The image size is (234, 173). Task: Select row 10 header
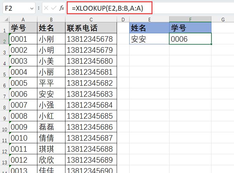tap(5, 127)
